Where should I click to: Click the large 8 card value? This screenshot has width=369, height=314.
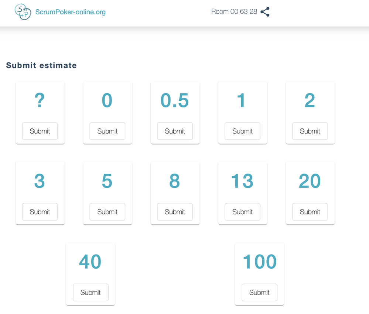pos(175,181)
